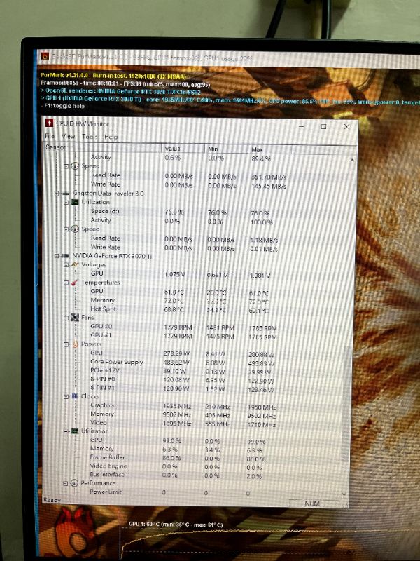Maximize the HWMonitor window
420x561 pixels.
point(323,126)
